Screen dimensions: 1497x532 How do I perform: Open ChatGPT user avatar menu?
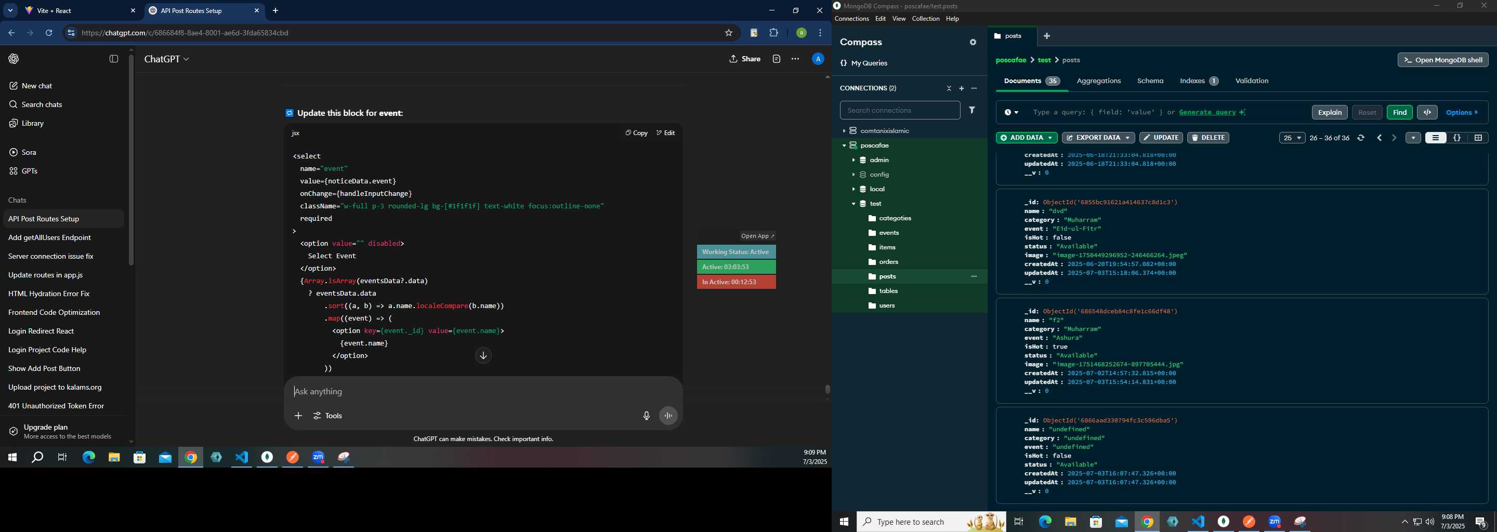coord(818,59)
